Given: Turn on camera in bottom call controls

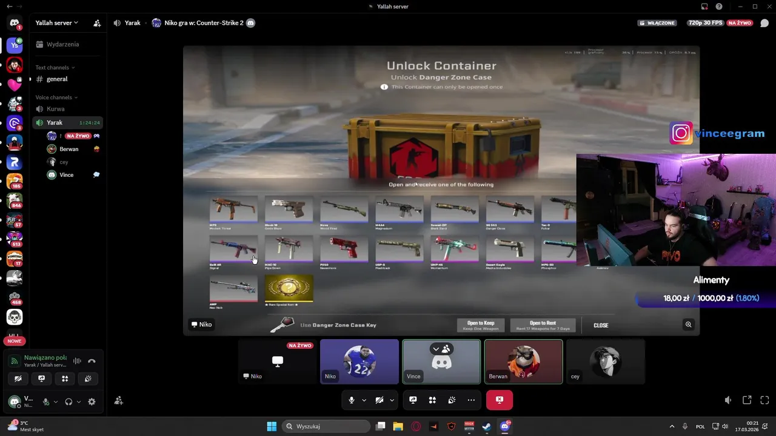Looking at the screenshot, I should (380, 400).
